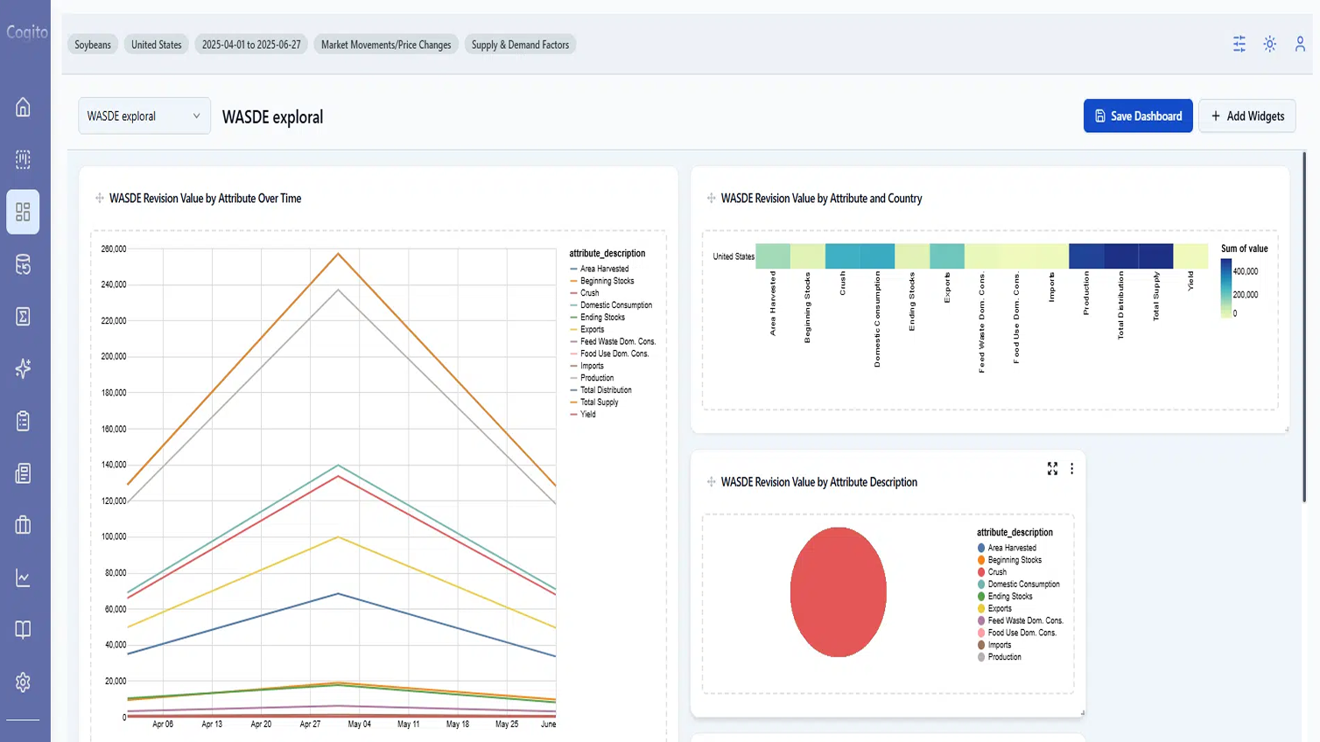The width and height of the screenshot is (1320, 742).
Task: Toggle the Crush series in line chart legend
Action: tap(589, 293)
